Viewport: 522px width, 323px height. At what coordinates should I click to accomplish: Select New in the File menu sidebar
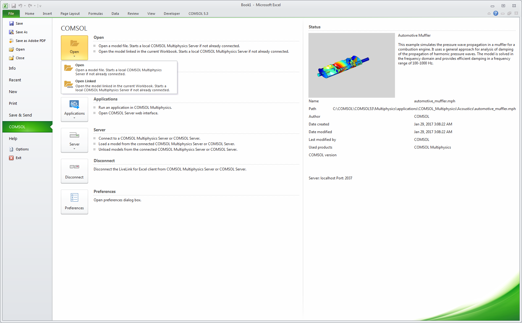coord(13,92)
